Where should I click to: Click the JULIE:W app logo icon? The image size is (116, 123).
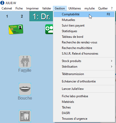(x=2, y=3)
